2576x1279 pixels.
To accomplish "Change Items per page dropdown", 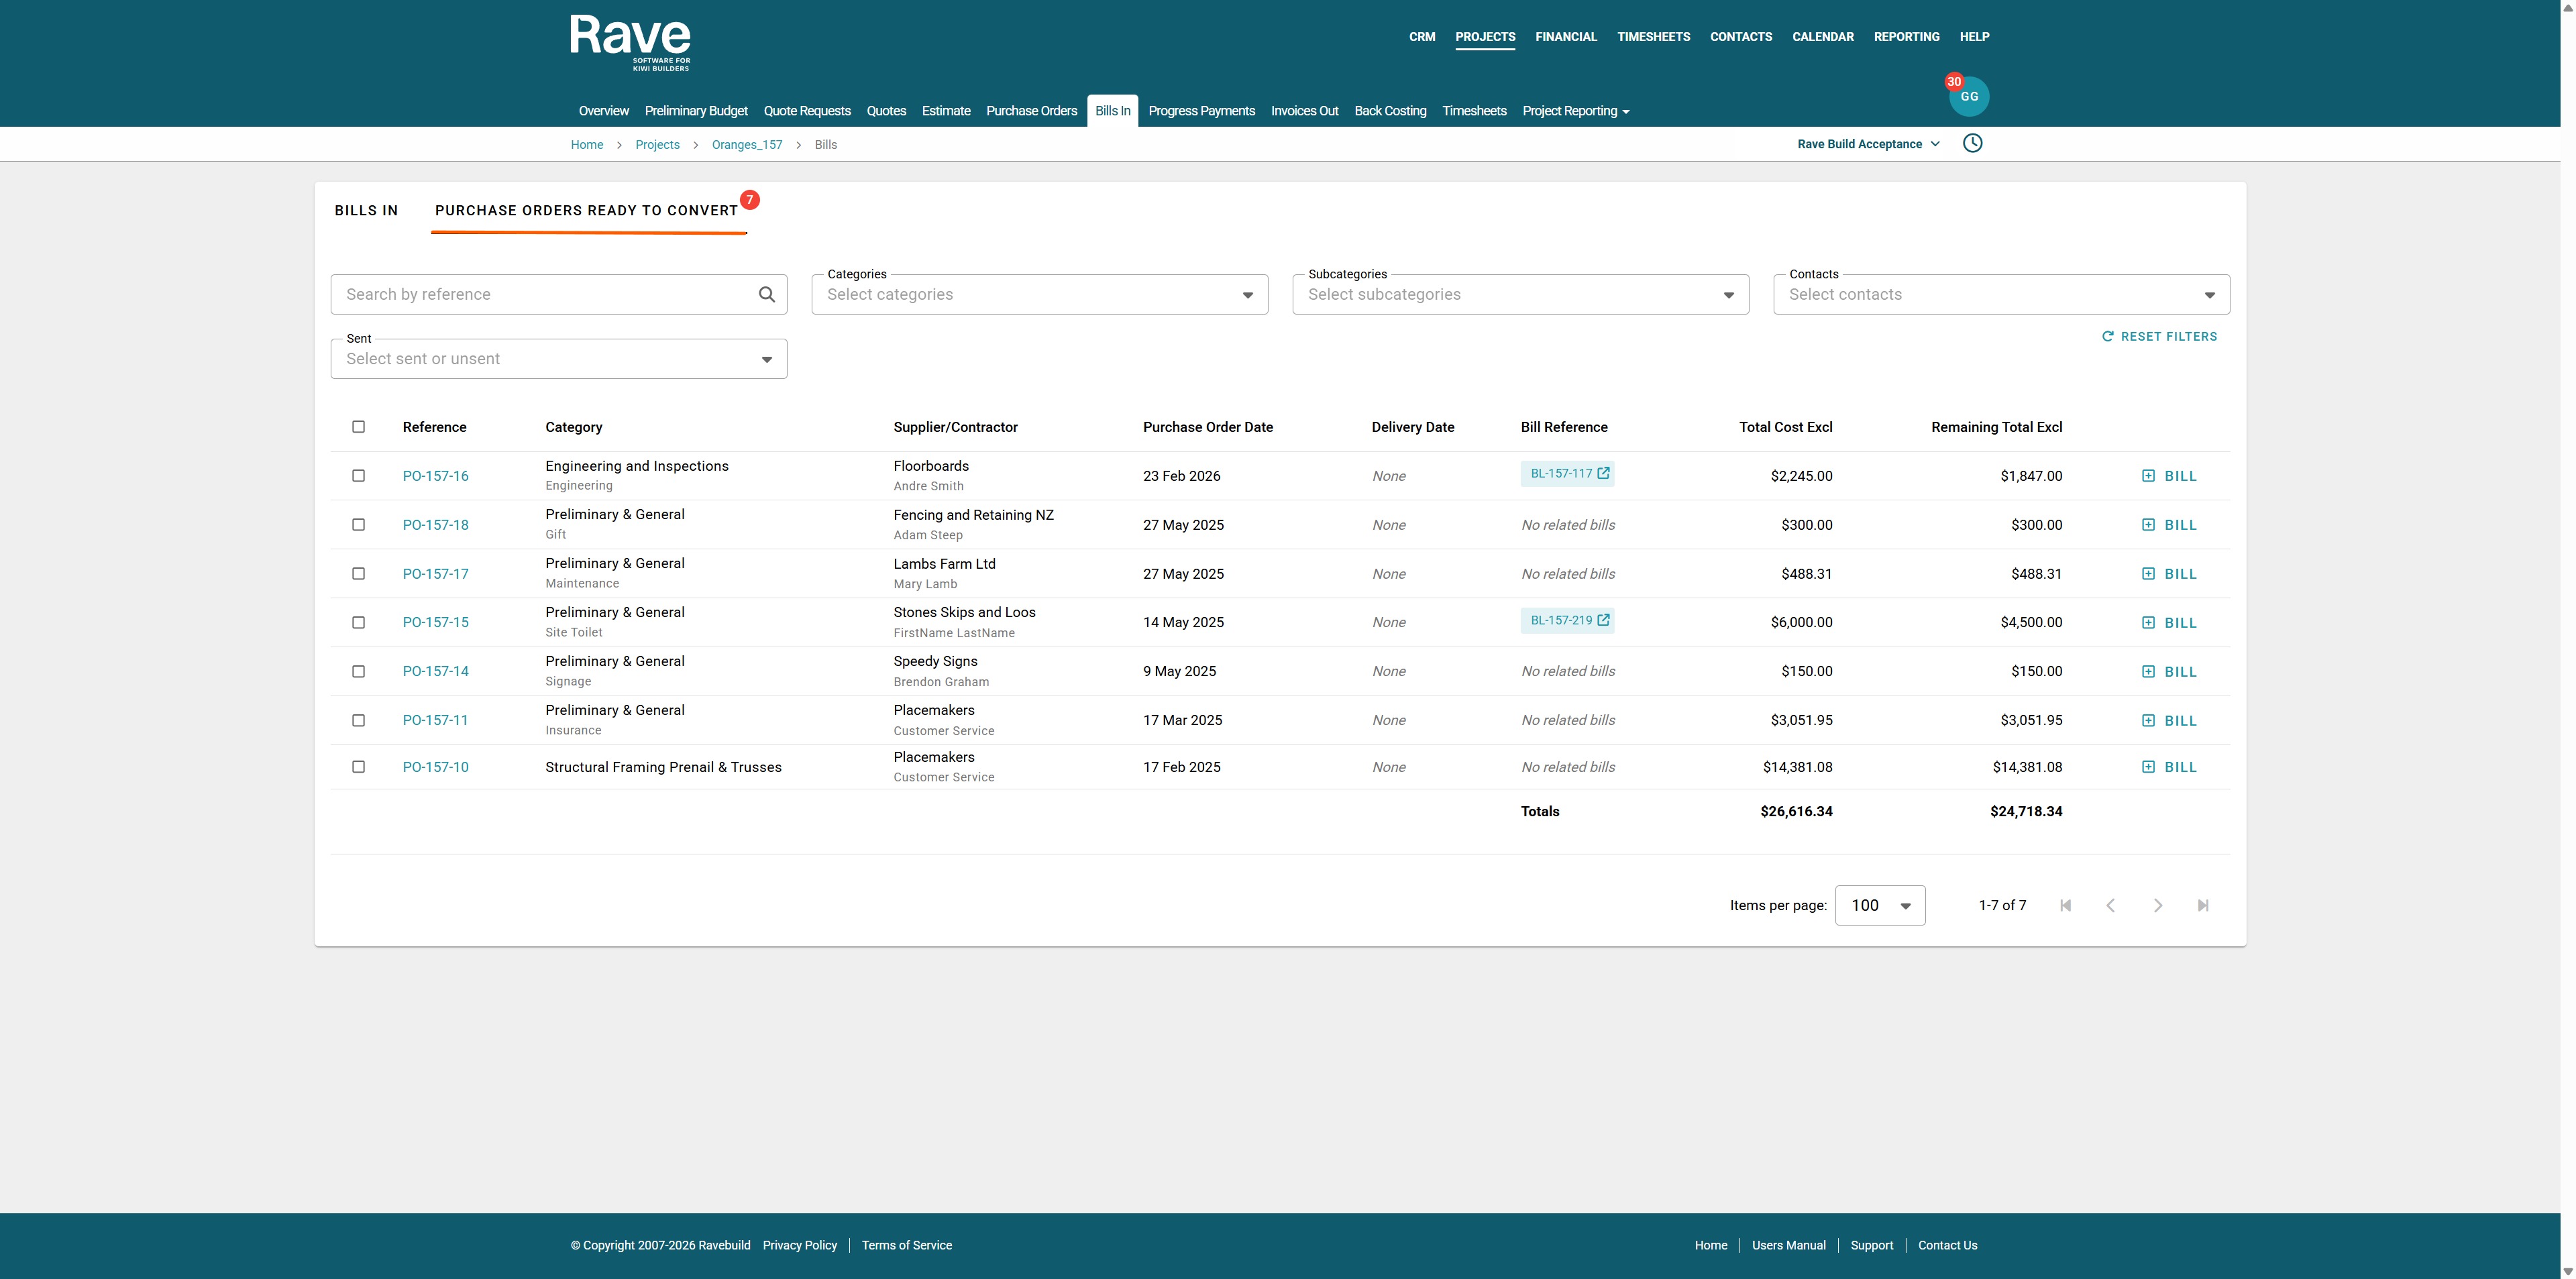I will [1879, 905].
